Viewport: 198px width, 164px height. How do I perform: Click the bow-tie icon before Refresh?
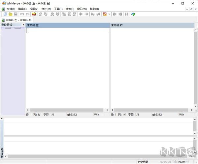[126, 14]
